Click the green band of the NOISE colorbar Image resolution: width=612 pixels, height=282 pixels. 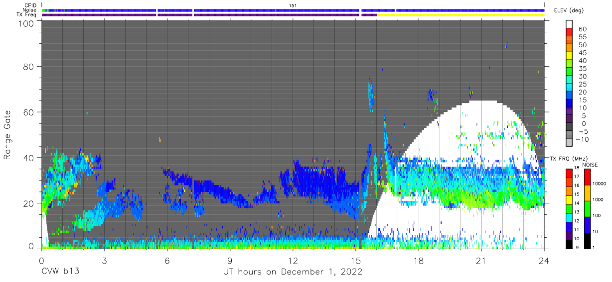[588, 208]
